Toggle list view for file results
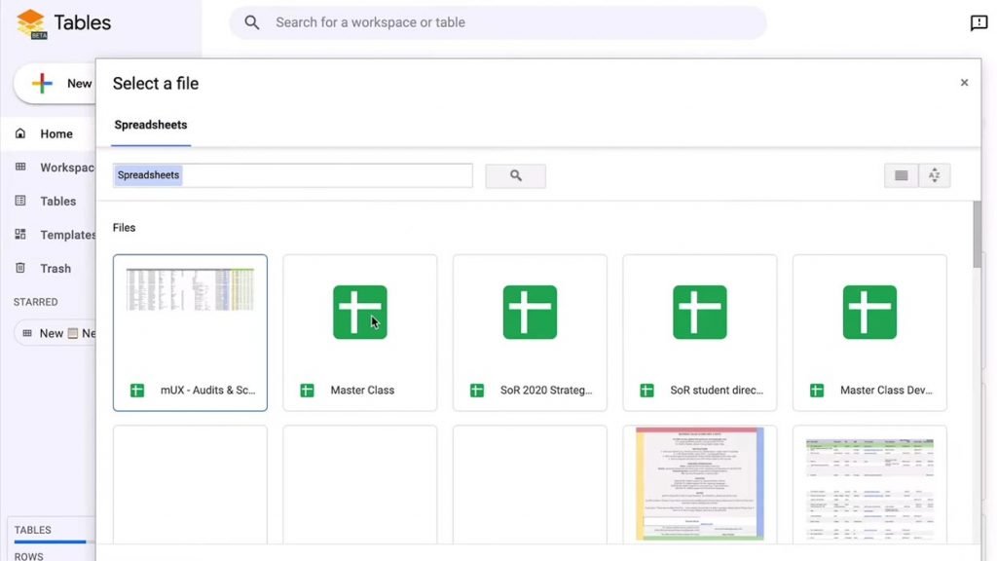 901,175
